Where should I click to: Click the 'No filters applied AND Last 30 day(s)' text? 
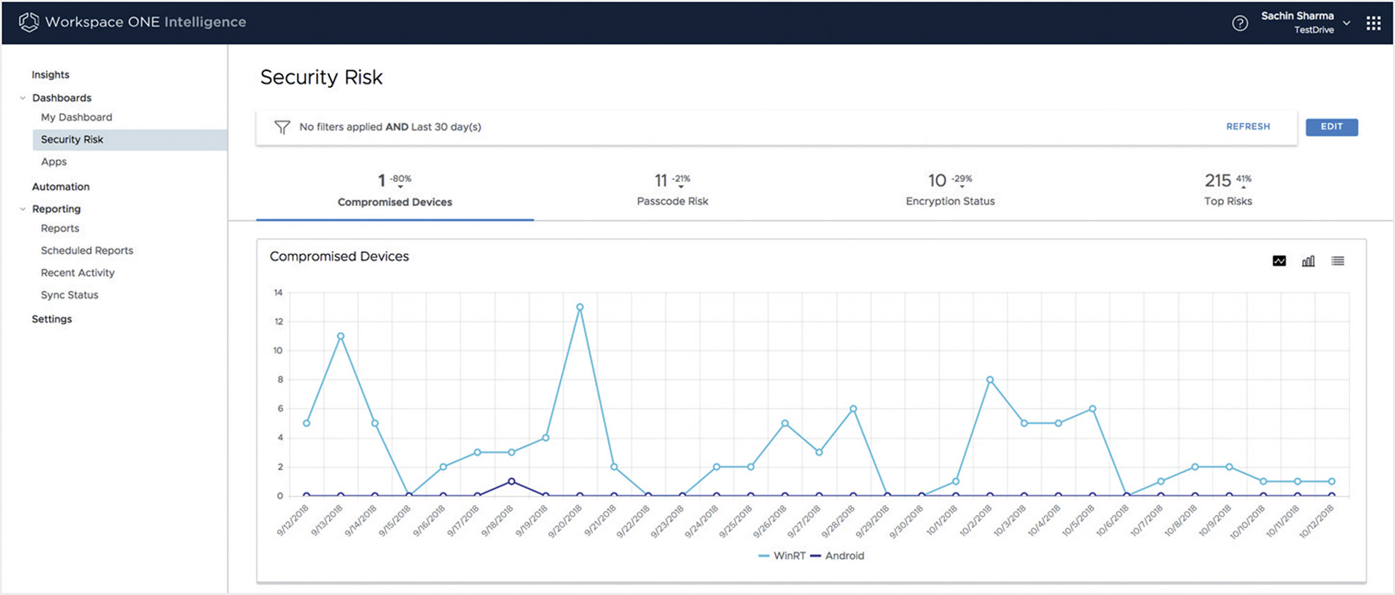[x=390, y=127]
